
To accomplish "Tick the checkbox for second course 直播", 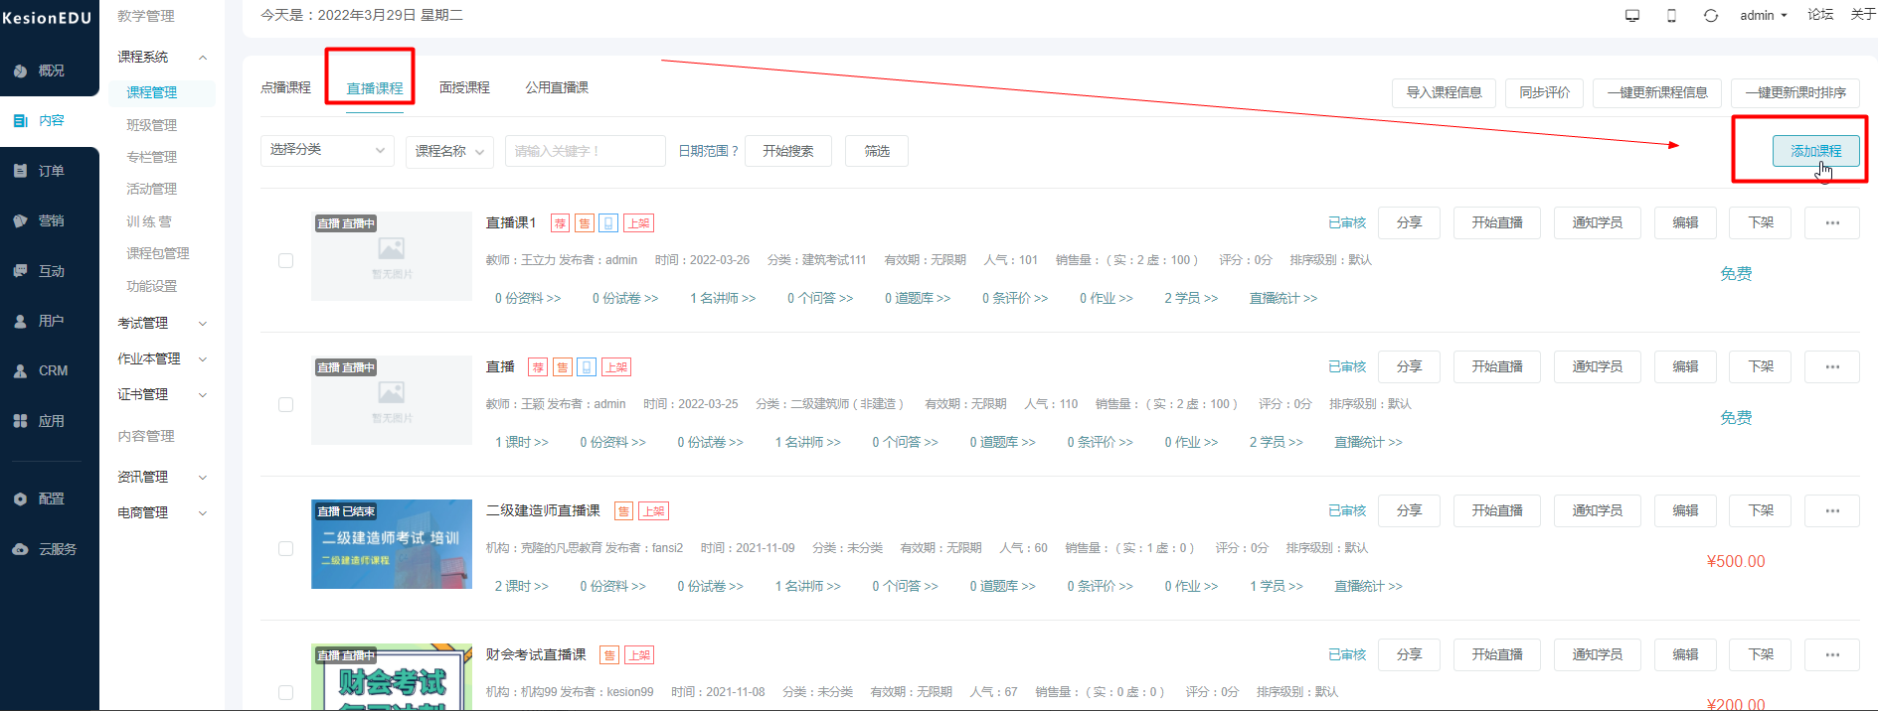I will tap(286, 404).
